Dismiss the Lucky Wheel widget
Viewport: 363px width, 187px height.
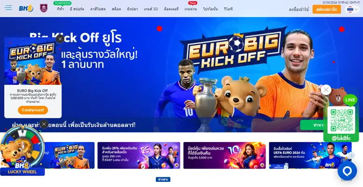point(44,124)
